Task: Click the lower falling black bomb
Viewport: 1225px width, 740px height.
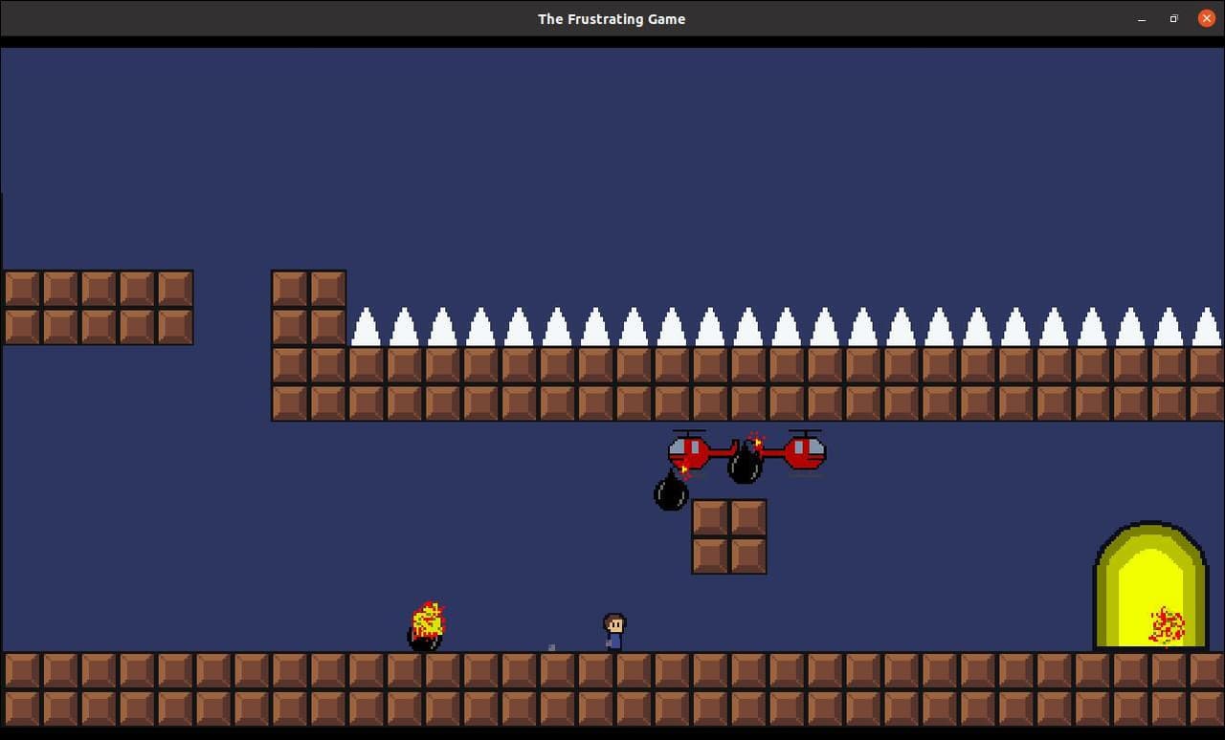Action: pos(672,490)
